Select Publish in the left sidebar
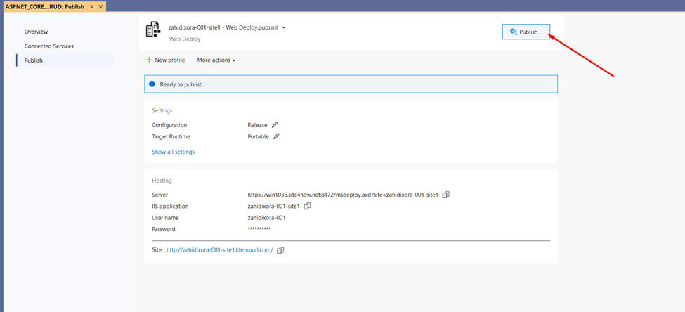 point(33,60)
